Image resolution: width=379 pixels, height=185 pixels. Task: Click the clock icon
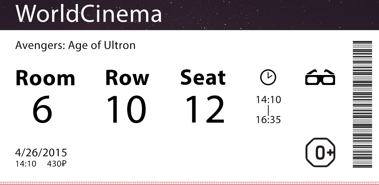click(268, 77)
